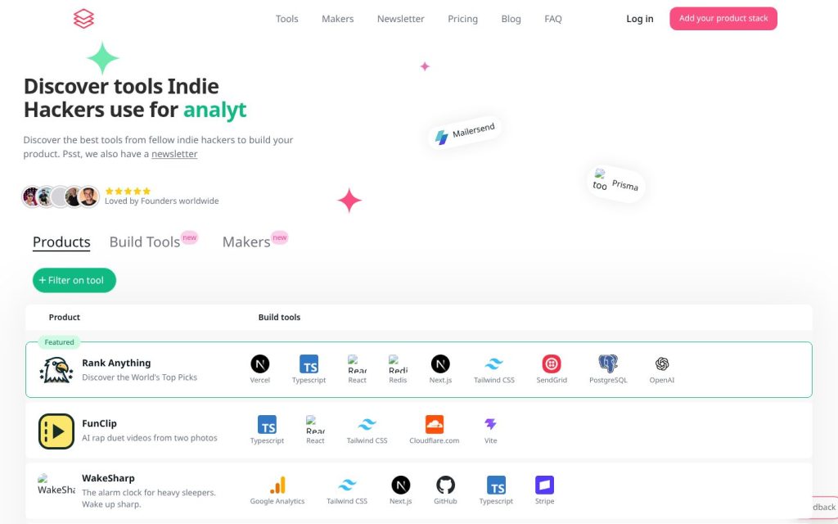Screen dimensions: 838x524
Task: Open React tool in Rank Anything row
Action: coord(357,364)
